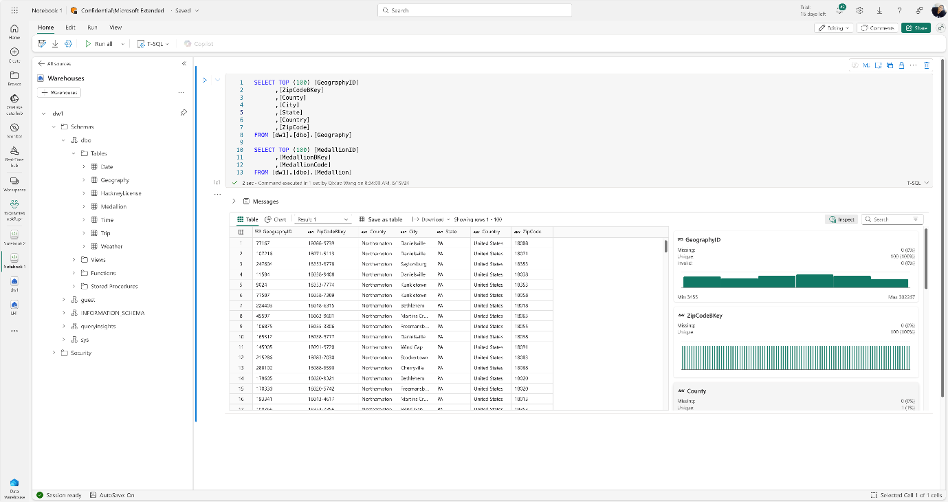Screen dimensions: 948x502
Task: Delete the cell using trash icon
Action: coord(926,65)
